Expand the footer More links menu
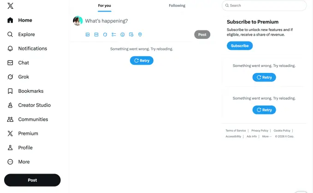Viewport: 313px width, 193px height. (x=267, y=137)
